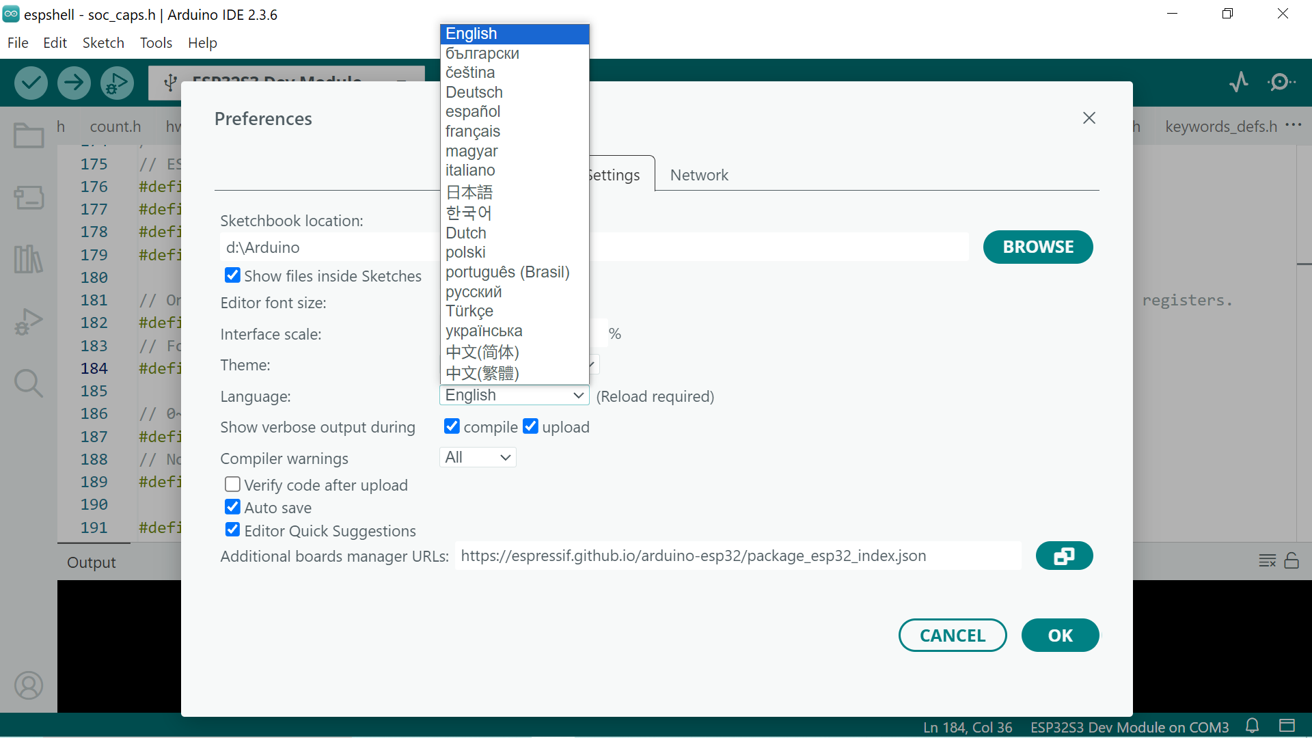The image size is (1312, 738).
Task: Start debugging with the debug play icon
Action: 117,83
